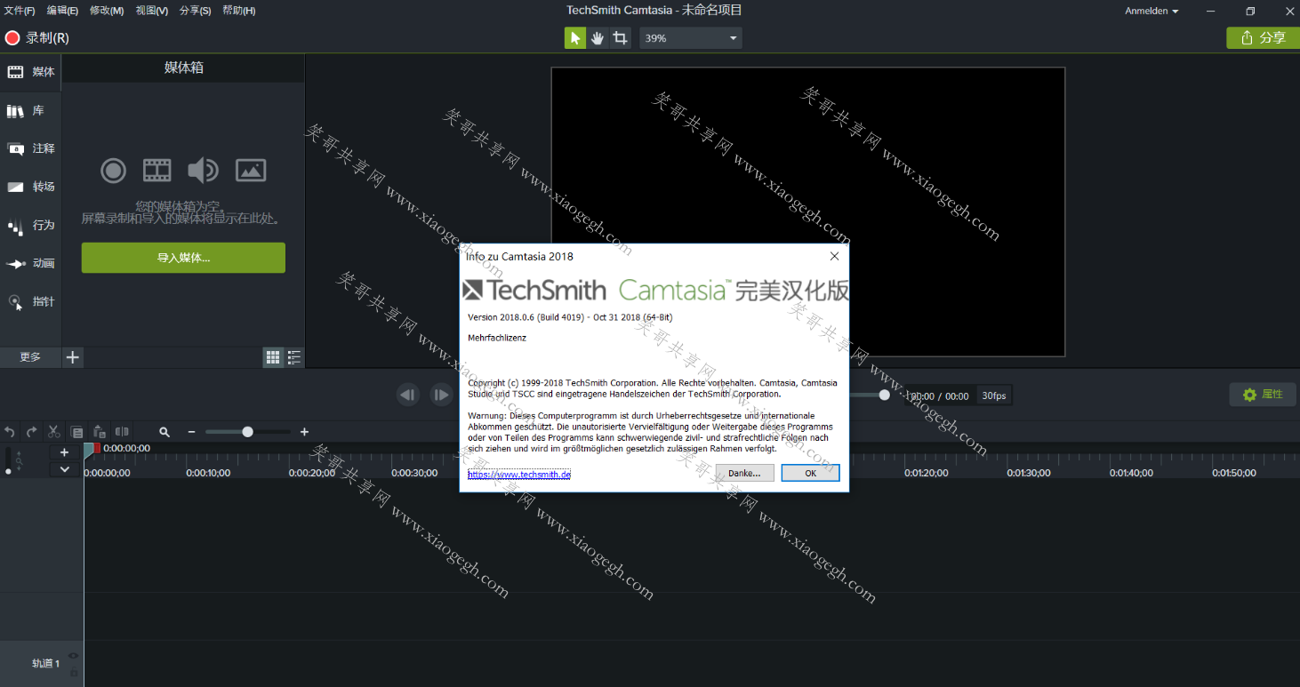Click the playback time 00:00 / 00:00
This screenshot has width=1300, height=687.
pos(939,396)
